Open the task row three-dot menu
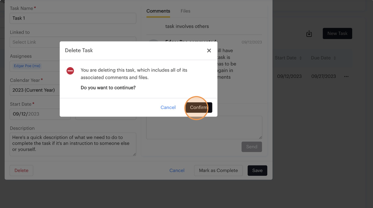Screen dimensions: 373x208 click(x=346, y=76)
